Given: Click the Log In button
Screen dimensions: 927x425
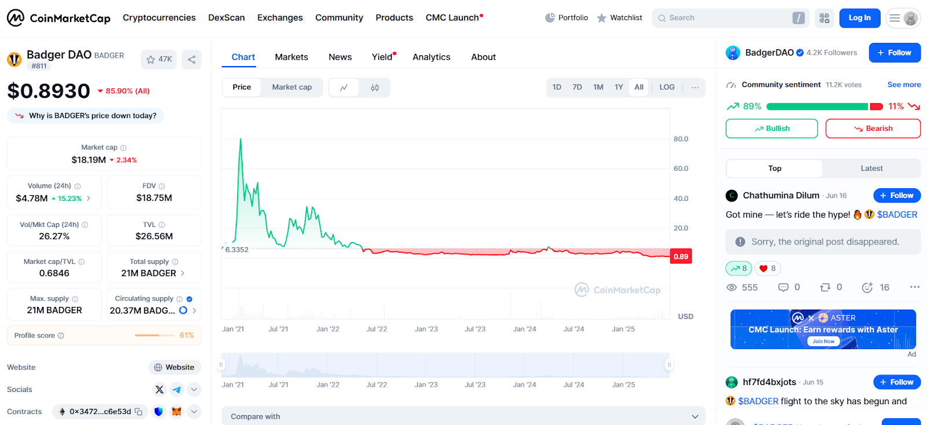Looking at the screenshot, I should [x=860, y=18].
